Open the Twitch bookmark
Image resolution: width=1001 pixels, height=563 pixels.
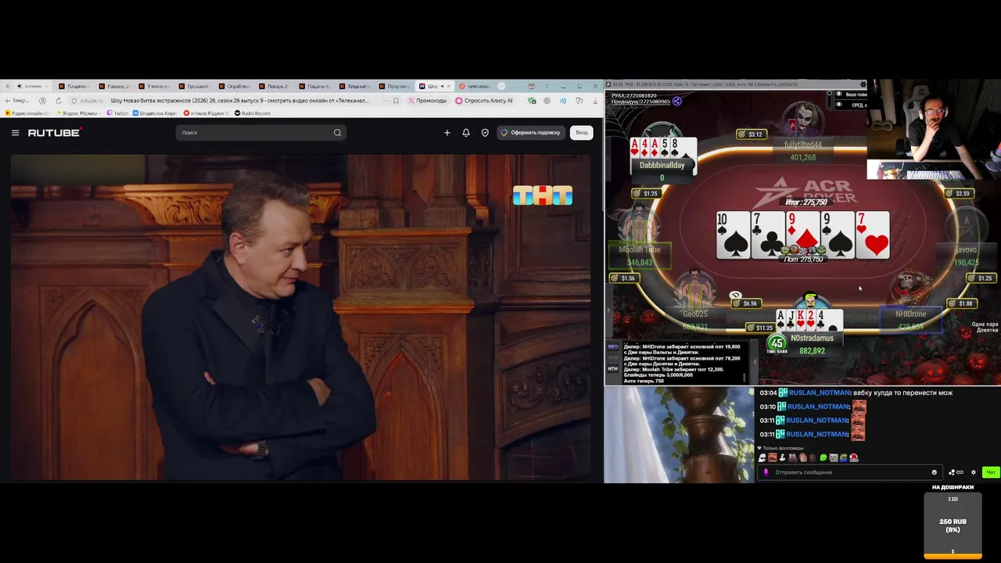point(117,113)
